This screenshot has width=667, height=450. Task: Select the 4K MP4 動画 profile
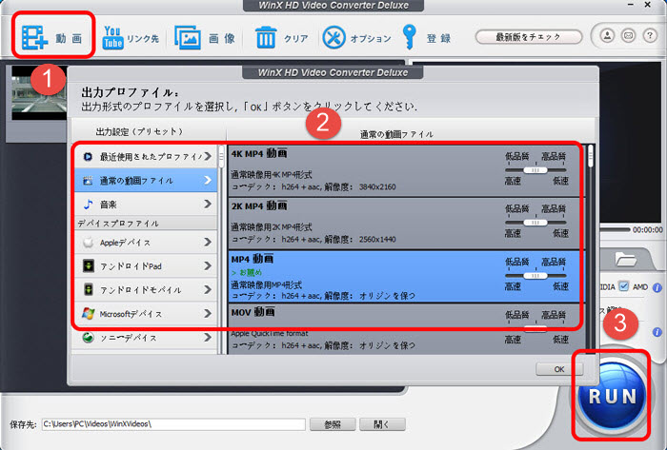[x=406, y=170]
